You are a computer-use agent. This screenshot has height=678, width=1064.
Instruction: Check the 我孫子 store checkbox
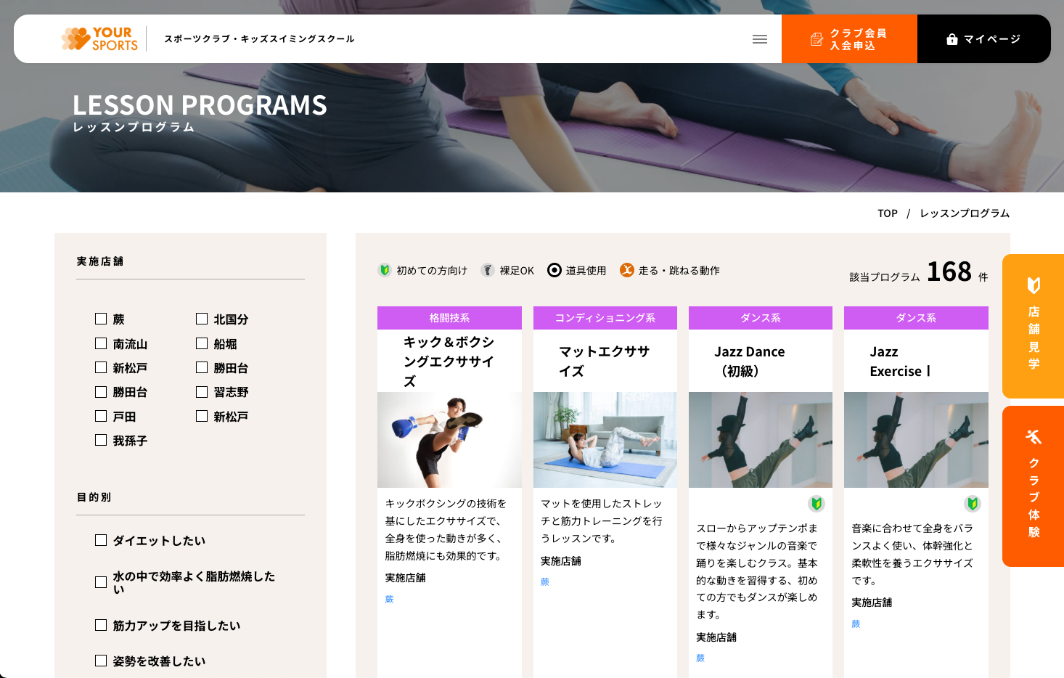pyautogui.click(x=101, y=440)
